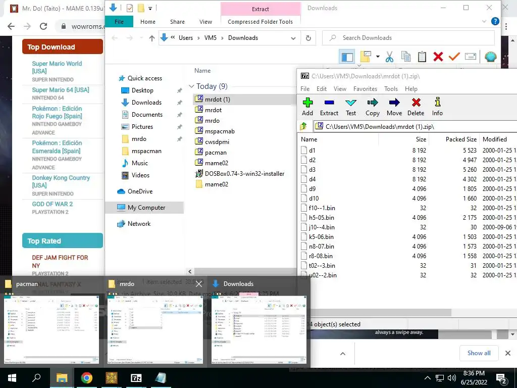Open the File tab in Explorer

tap(119, 21)
